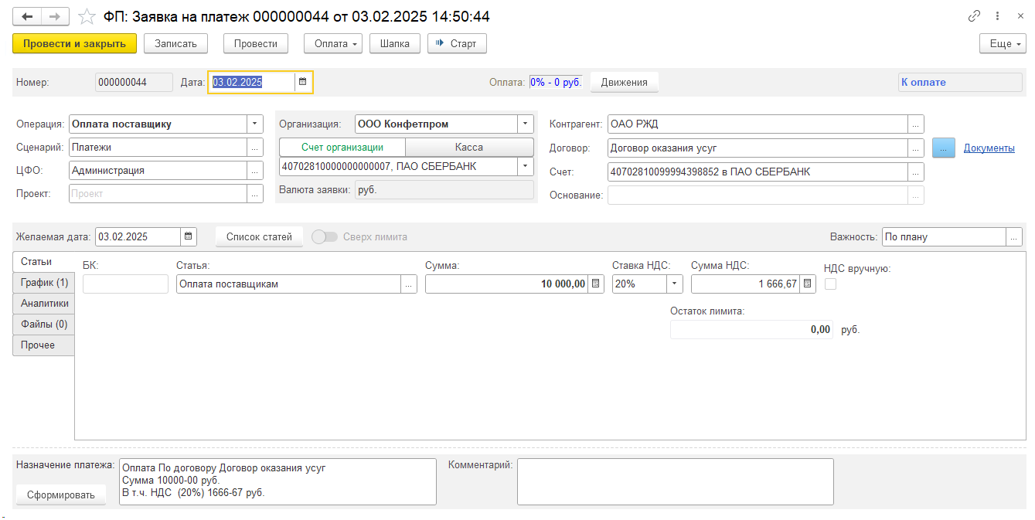
Task: Click in the Назначение платежа text box
Action: 277,481
